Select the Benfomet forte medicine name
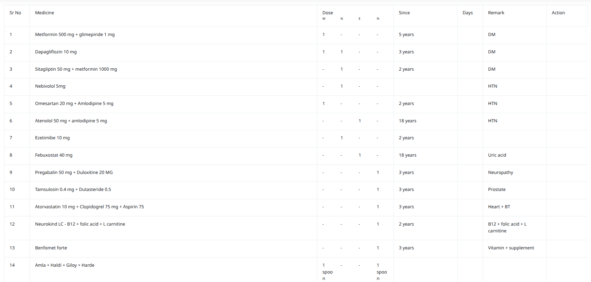 click(51, 248)
